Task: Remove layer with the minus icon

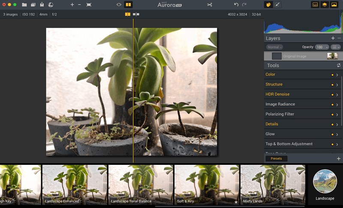Action: pos(339,38)
